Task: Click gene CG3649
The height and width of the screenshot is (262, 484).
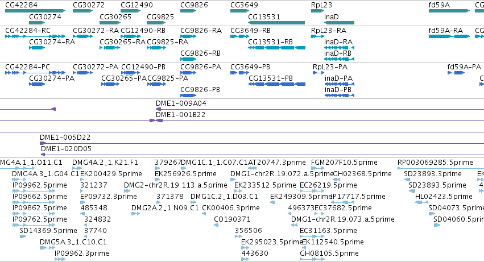Action: tap(239, 11)
